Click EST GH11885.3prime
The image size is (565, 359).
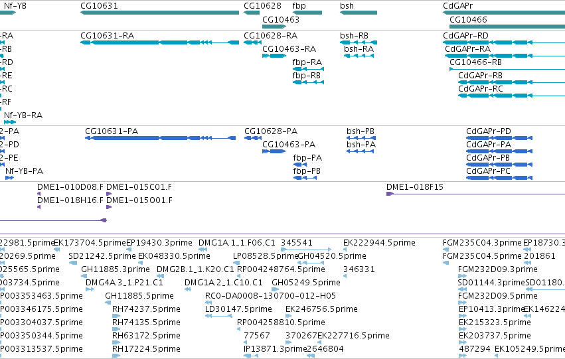[x=84, y=276]
